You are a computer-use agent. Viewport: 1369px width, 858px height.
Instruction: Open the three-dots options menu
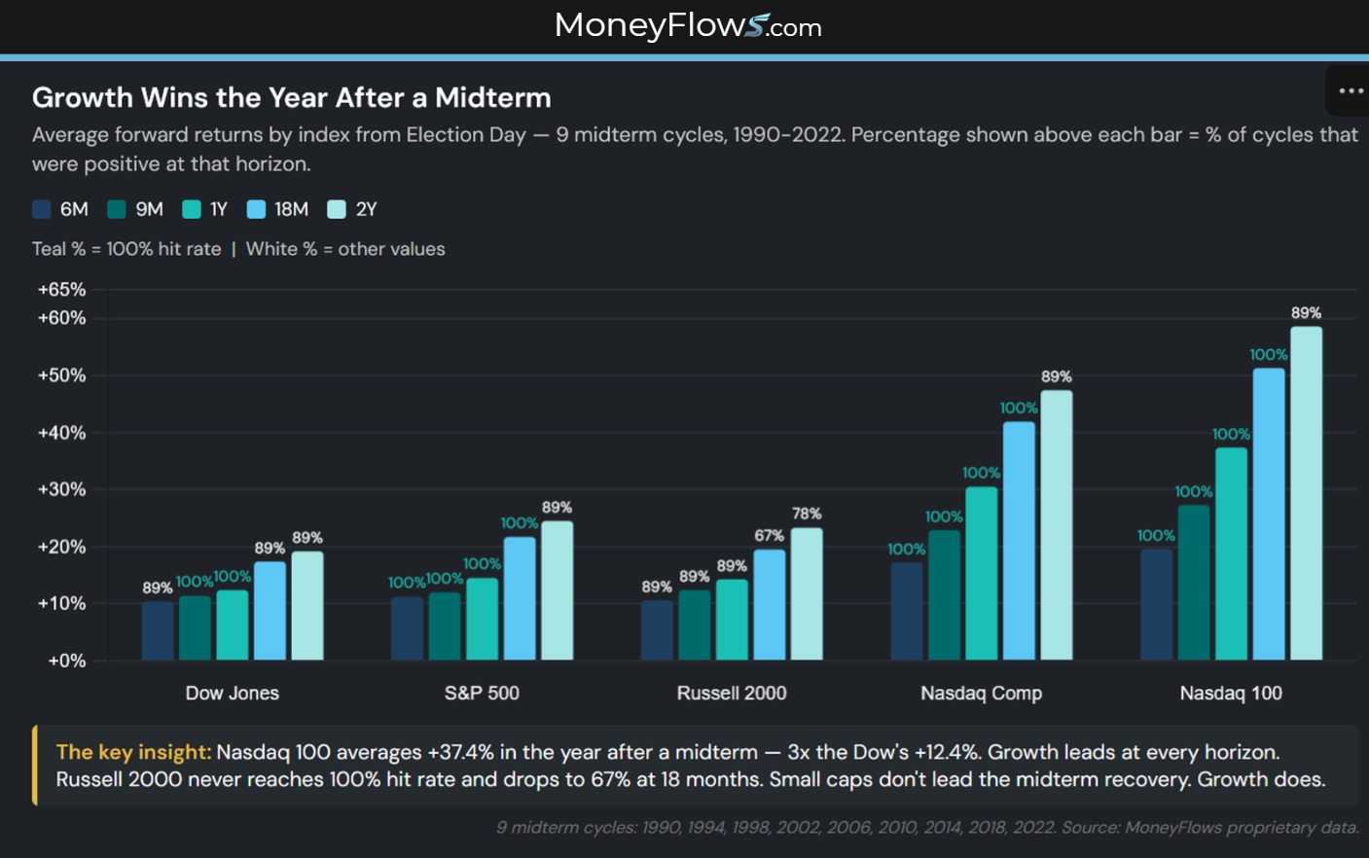click(x=1351, y=91)
